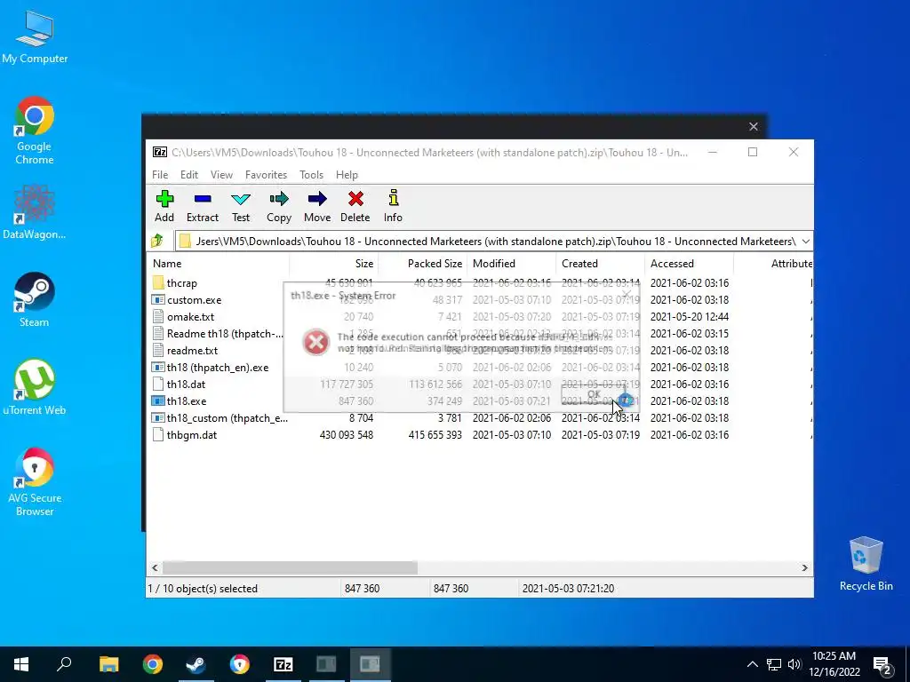This screenshot has width=910, height=682.
Task: Click the network tray icon
Action: 774,664
